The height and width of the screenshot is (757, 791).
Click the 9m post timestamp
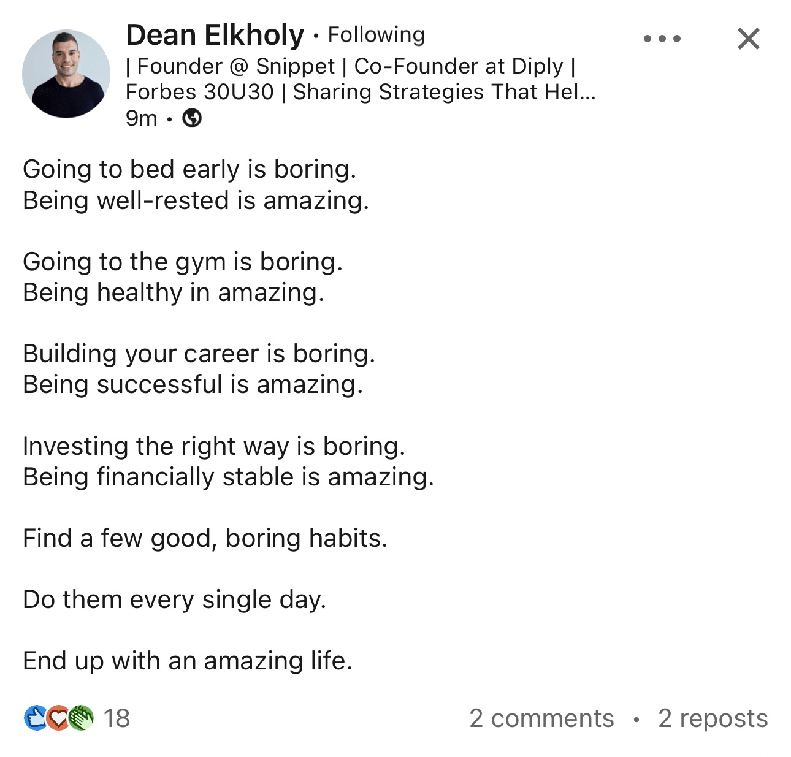point(142,118)
